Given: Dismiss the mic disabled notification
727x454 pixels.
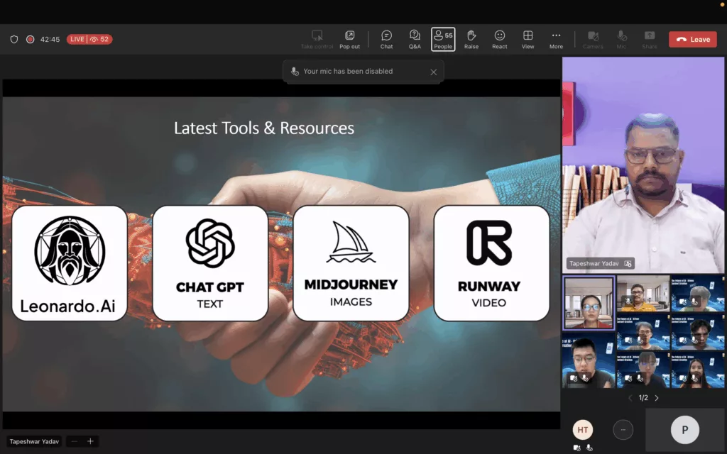Looking at the screenshot, I should (x=433, y=72).
